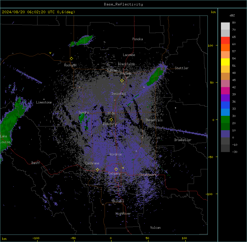The height and width of the screenshot is (242, 247).
Task: Click the Strathmore city label
Action: 148,175
